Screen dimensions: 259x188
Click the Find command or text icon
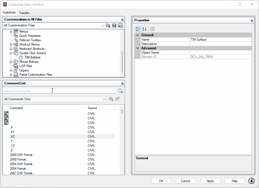pos(111,99)
